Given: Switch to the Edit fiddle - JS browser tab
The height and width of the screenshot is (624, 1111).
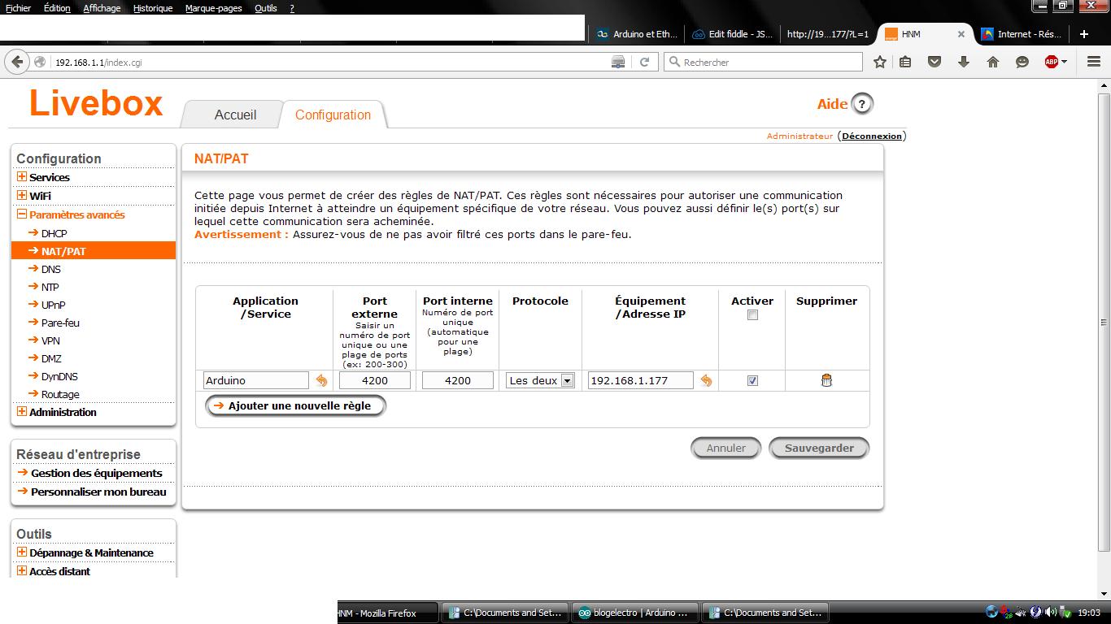Looking at the screenshot, I should pyautogui.click(x=732, y=34).
